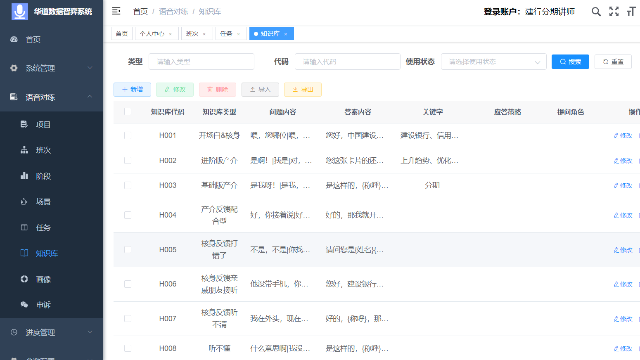Click the 知识库 book icon in sidebar

(x=24, y=253)
